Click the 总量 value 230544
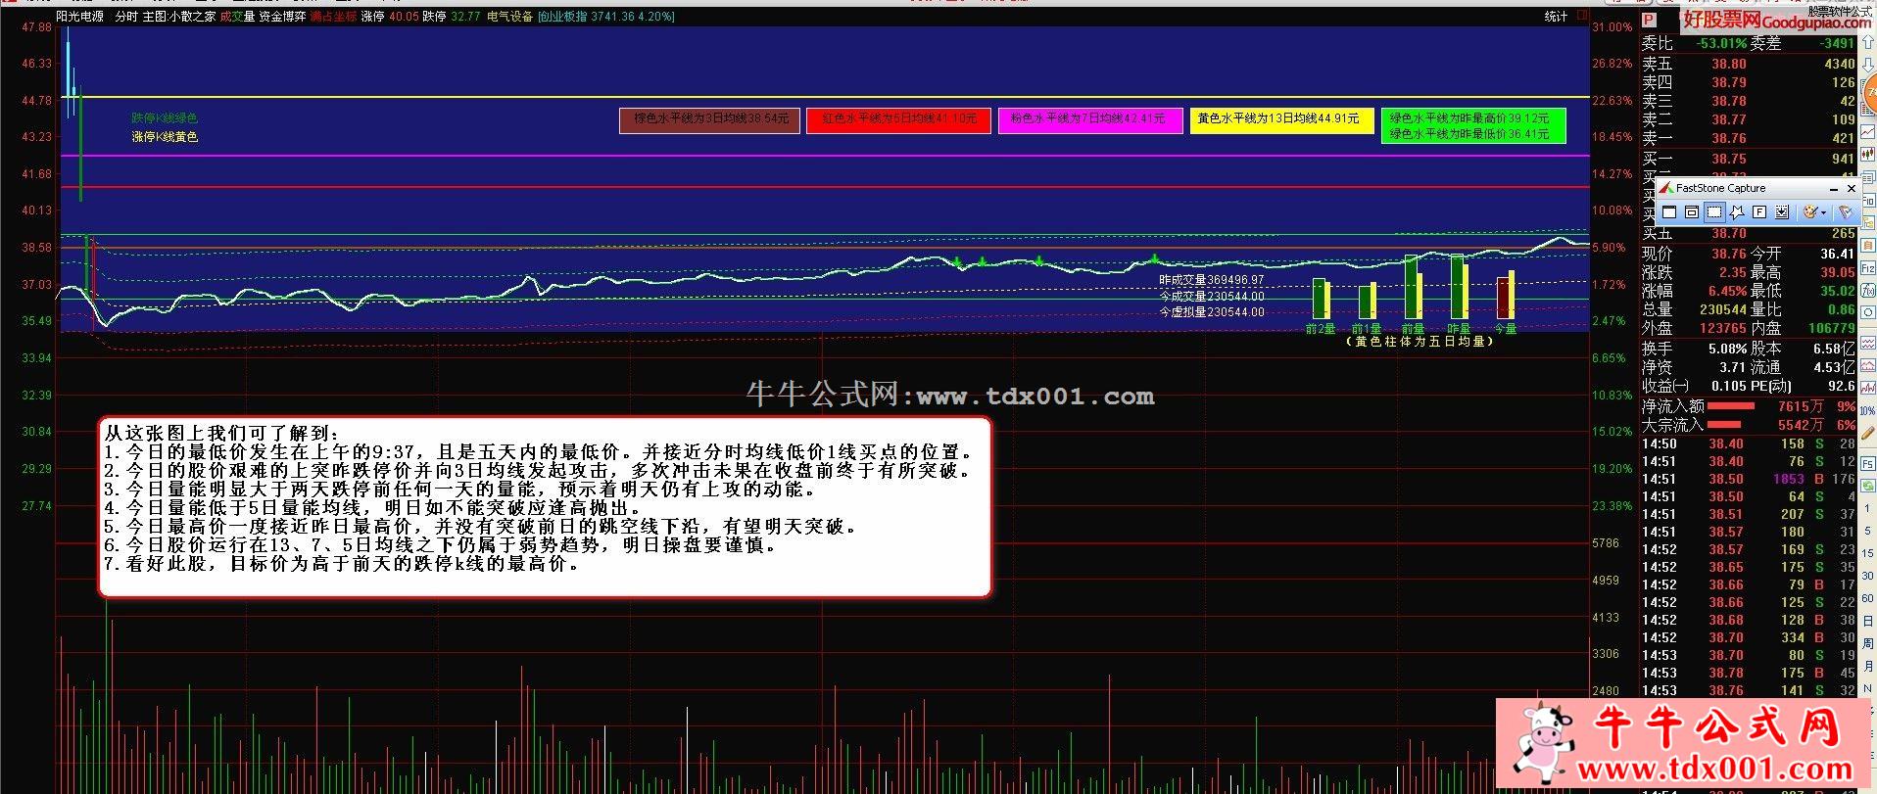 [x=1722, y=309]
